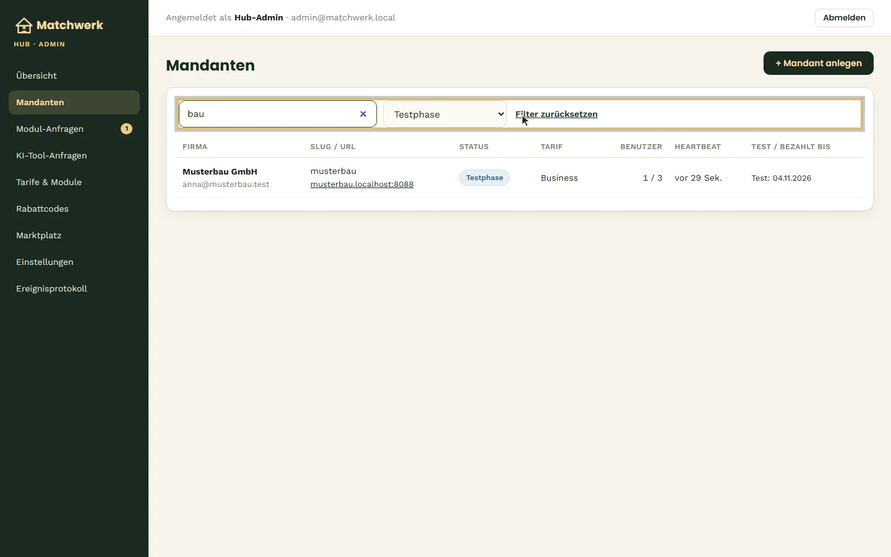Open the notification badge on Modul-Anfragen
891x557 pixels.
[126, 129]
